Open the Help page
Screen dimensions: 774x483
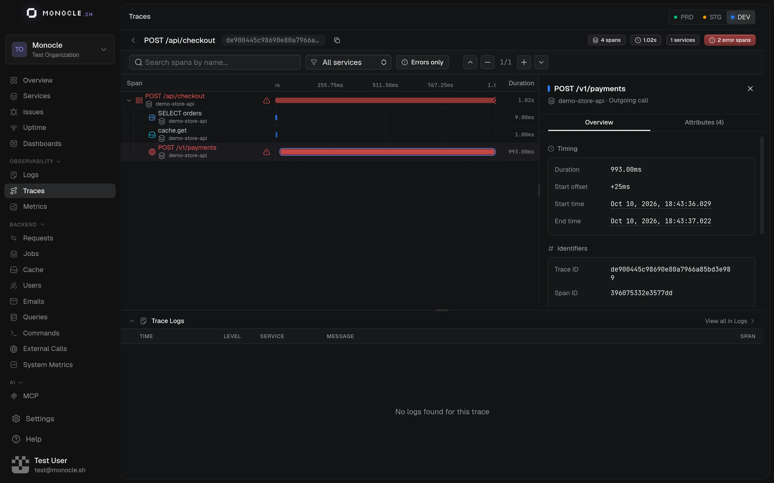[60, 439]
